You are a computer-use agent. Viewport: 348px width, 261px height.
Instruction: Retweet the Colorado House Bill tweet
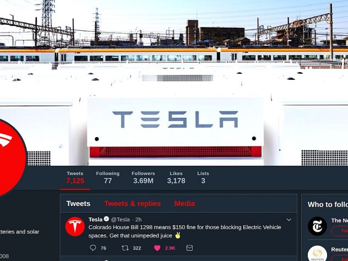pyautogui.click(x=125, y=248)
